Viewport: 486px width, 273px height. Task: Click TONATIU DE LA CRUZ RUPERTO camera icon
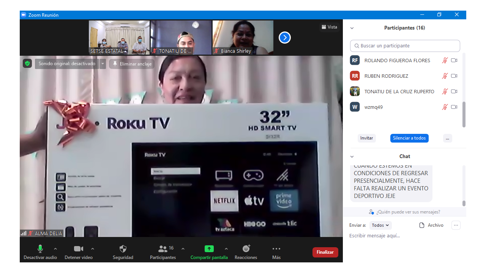point(454,91)
